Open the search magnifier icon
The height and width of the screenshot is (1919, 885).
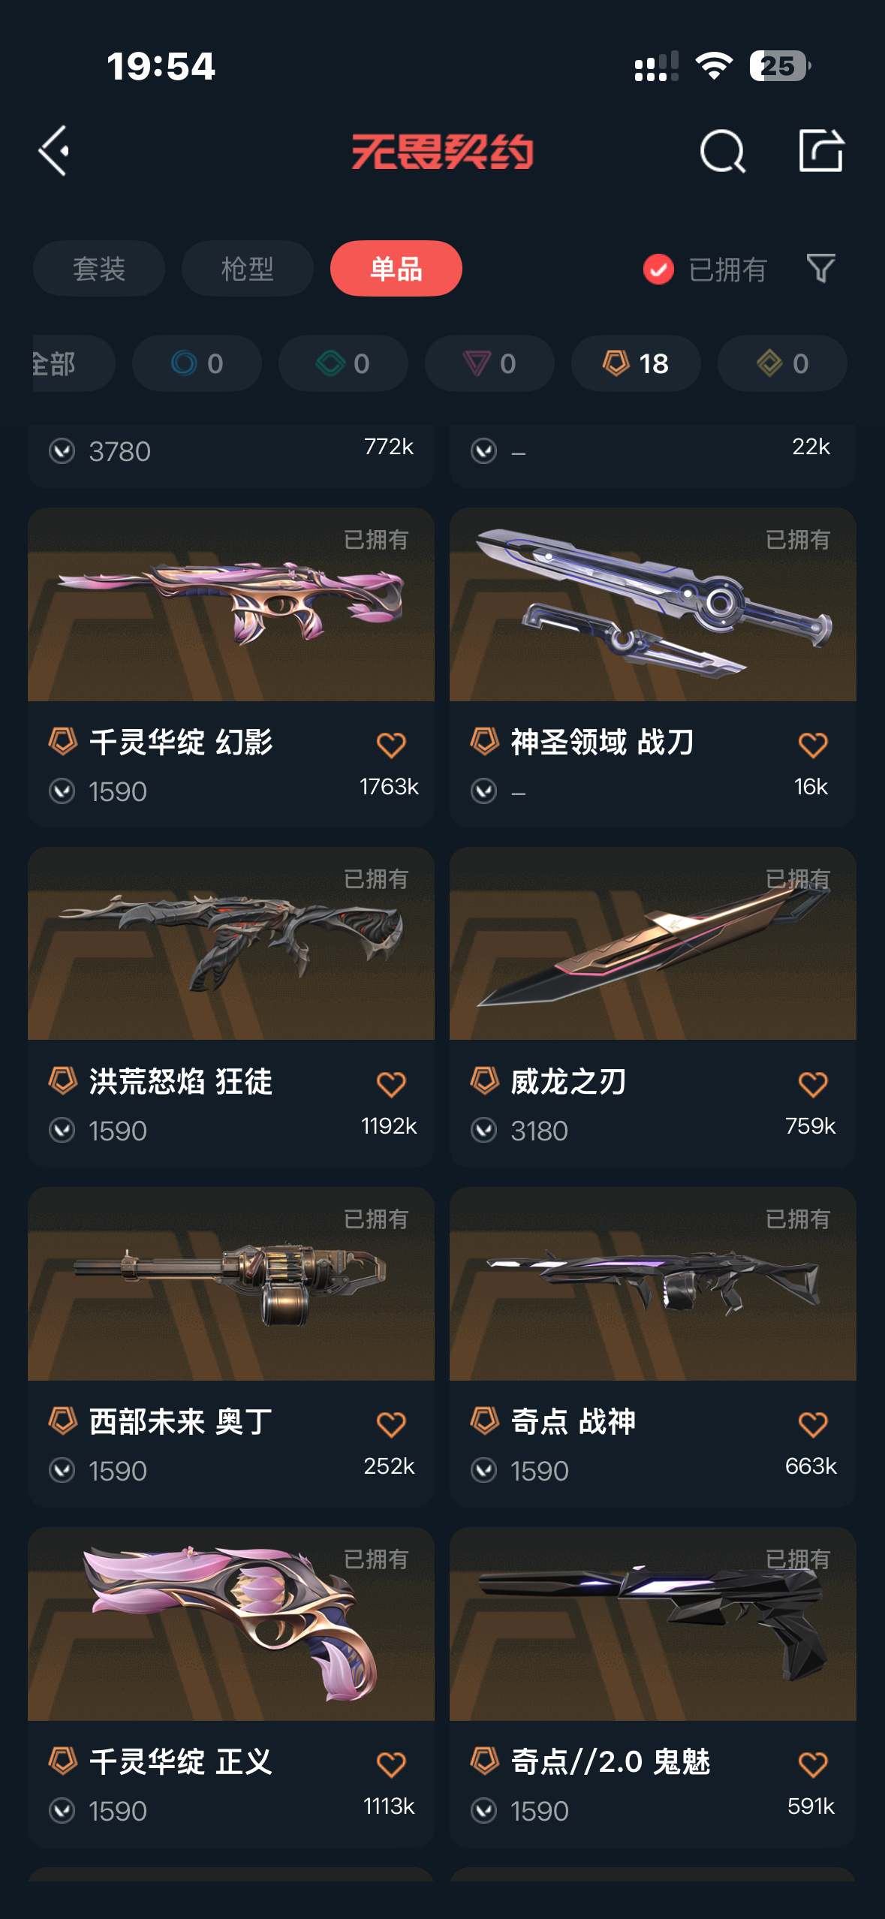click(722, 151)
